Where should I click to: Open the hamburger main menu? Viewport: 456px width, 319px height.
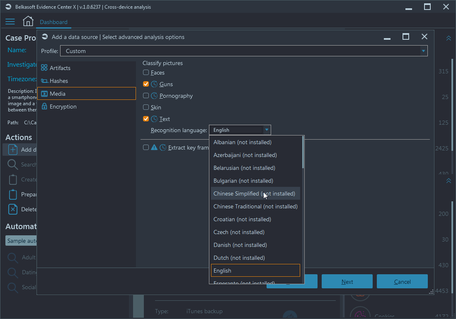(10, 22)
